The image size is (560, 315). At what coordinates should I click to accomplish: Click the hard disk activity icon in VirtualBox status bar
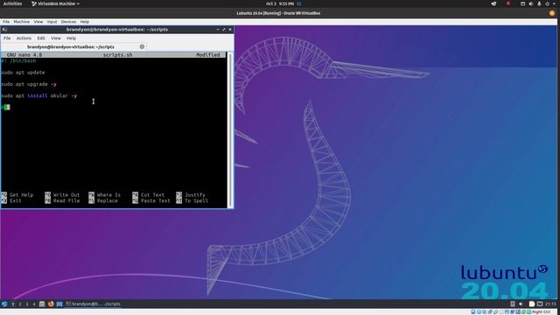pyautogui.click(x=473, y=311)
